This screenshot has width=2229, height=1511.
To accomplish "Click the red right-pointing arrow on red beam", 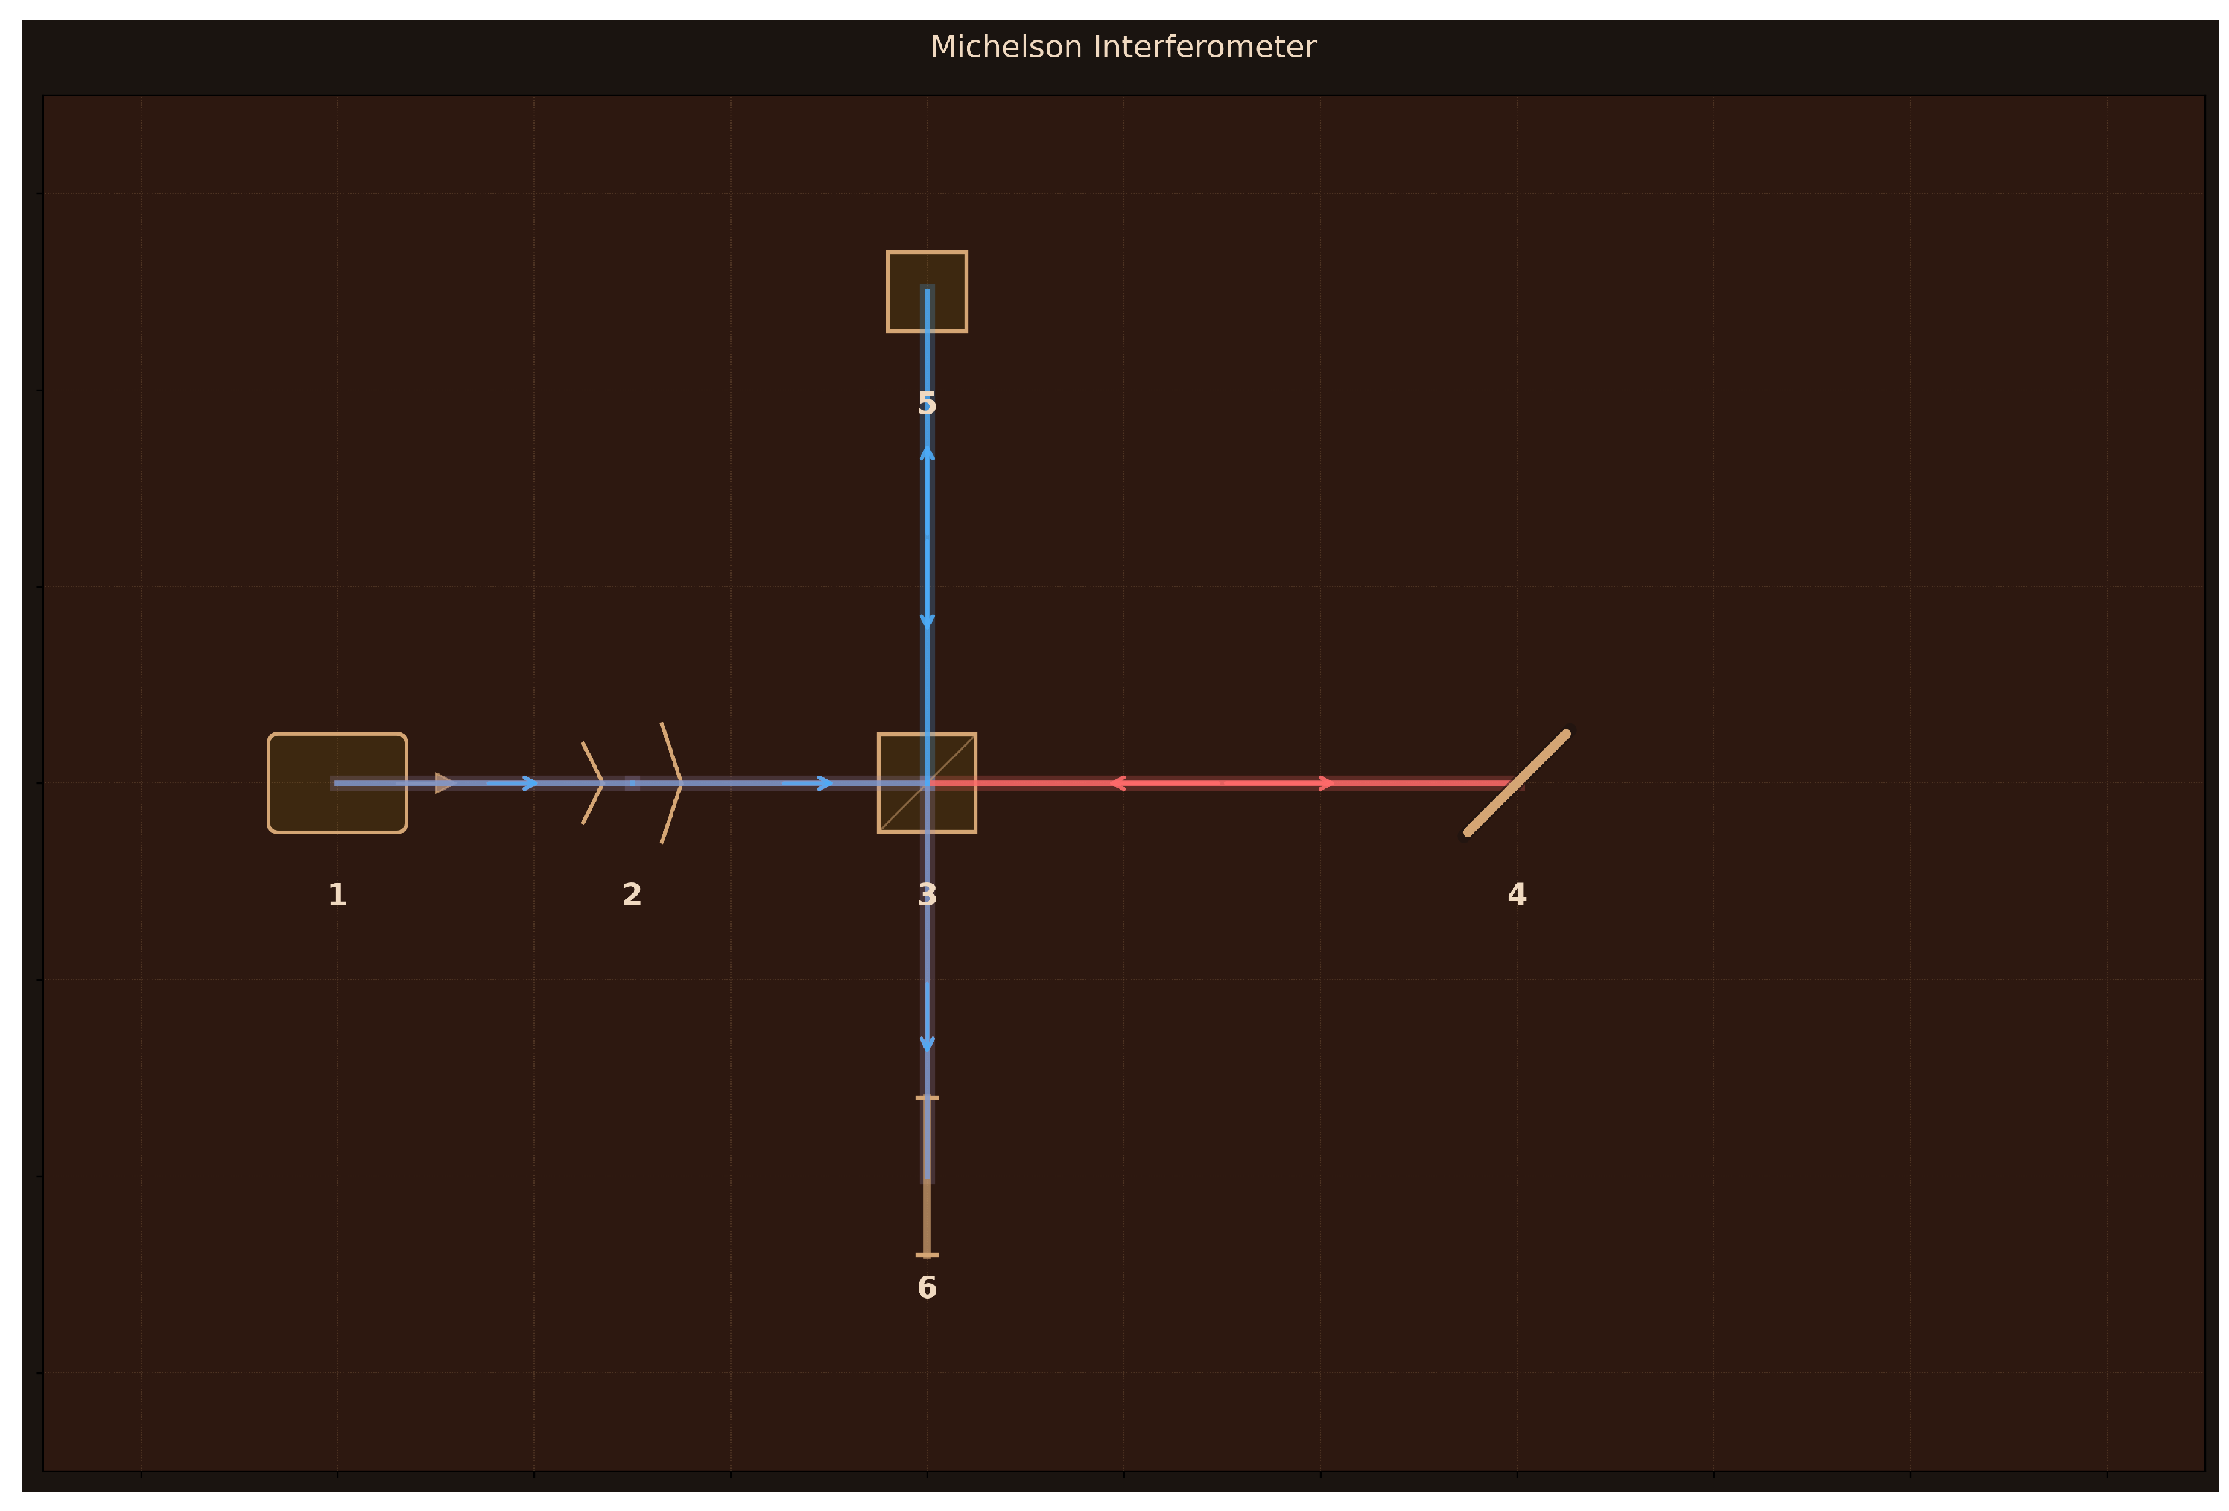I will pos(1325,783).
